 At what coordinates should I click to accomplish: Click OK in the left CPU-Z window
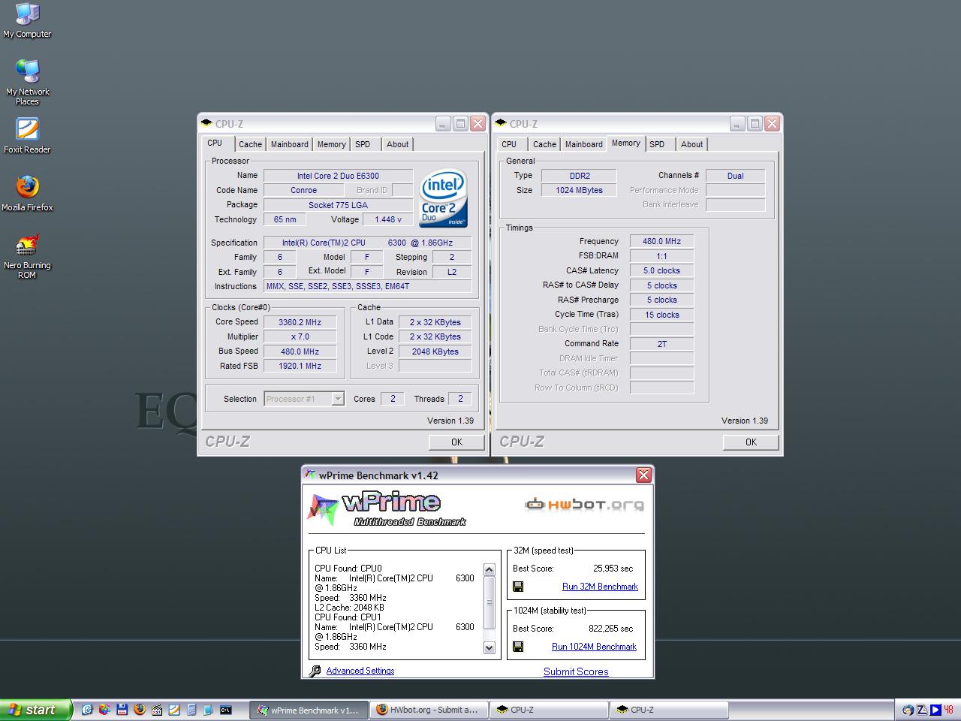tap(456, 442)
